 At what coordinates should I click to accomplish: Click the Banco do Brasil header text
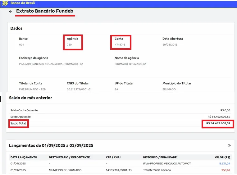coord(23,3)
